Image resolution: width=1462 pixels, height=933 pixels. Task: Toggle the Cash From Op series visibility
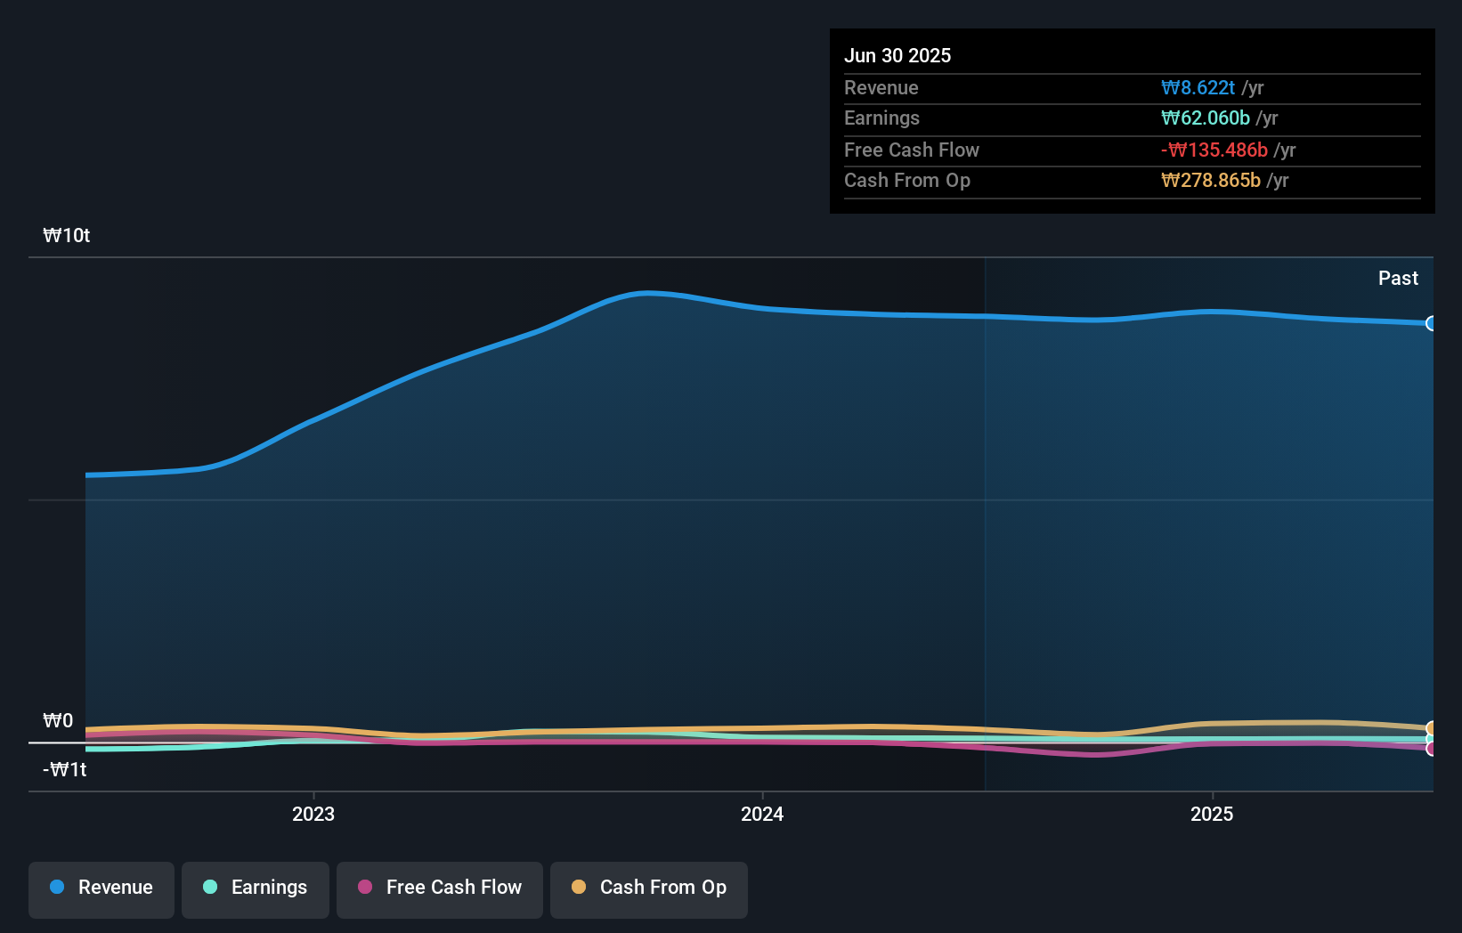pos(648,888)
